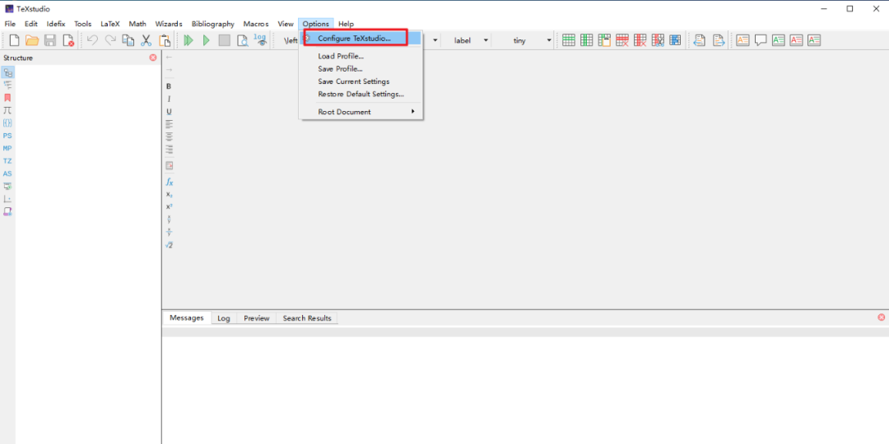
Task: Click the New file icon
Action: pos(14,40)
